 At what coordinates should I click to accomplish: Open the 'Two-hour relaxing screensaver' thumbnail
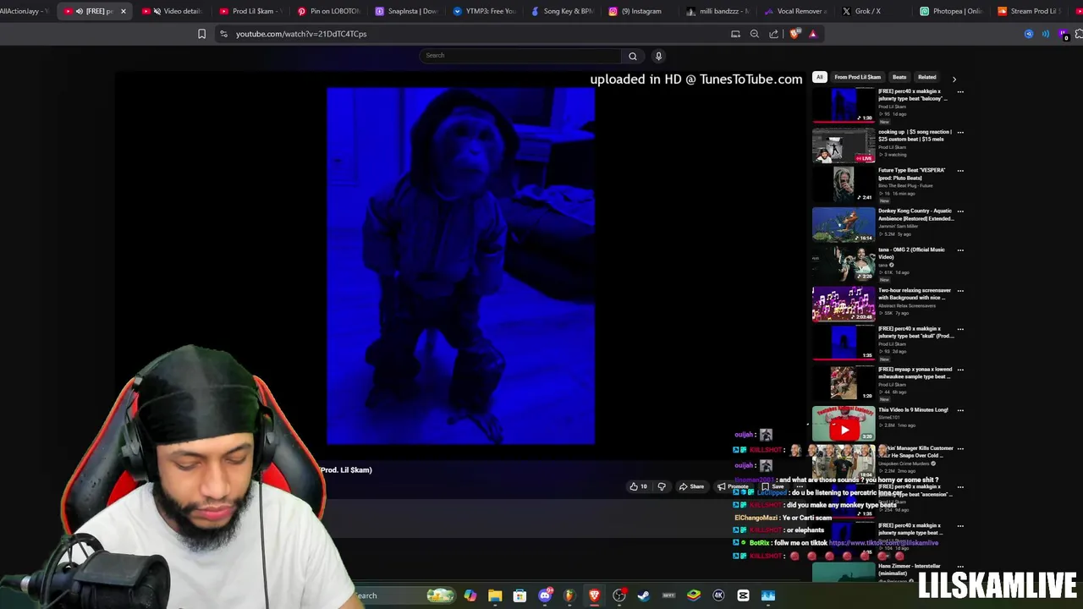click(844, 304)
